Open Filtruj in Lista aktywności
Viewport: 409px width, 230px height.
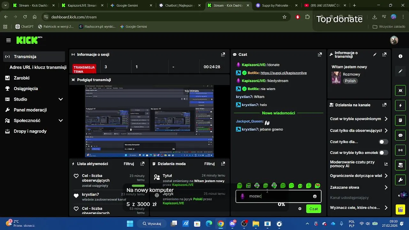coord(129,164)
